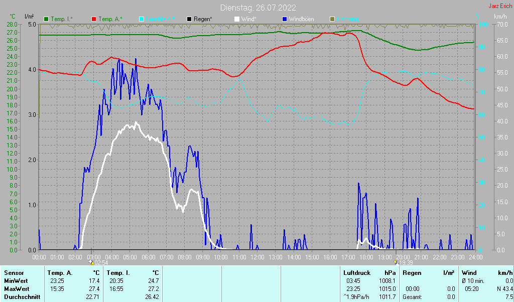Click the Temp. I. column header in the table
The image size is (514, 302).
click(118, 273)
